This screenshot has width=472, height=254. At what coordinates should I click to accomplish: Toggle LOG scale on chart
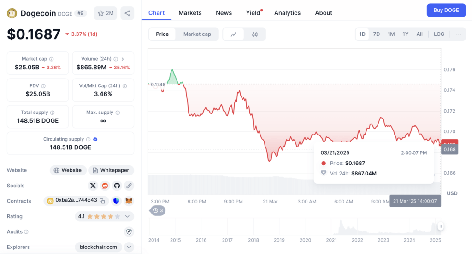point(439,34)
